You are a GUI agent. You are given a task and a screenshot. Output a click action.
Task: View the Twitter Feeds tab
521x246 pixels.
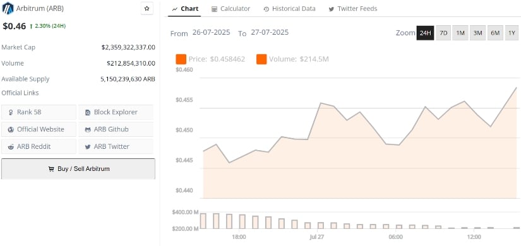(353, 9)
